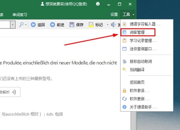Open 学习记录管理 from Tools menu
180x130 pixels.
tap(147, 41)
